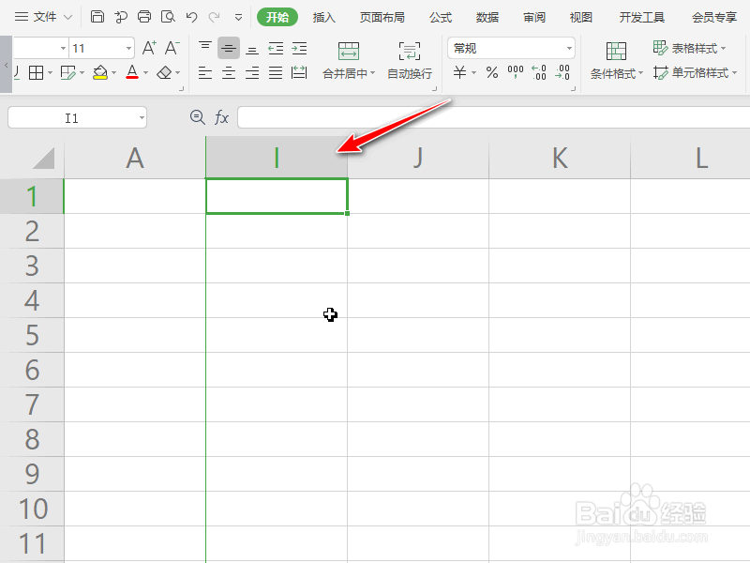The image size is (750, 563).
Task: Apply percent style
Action: 491,73
